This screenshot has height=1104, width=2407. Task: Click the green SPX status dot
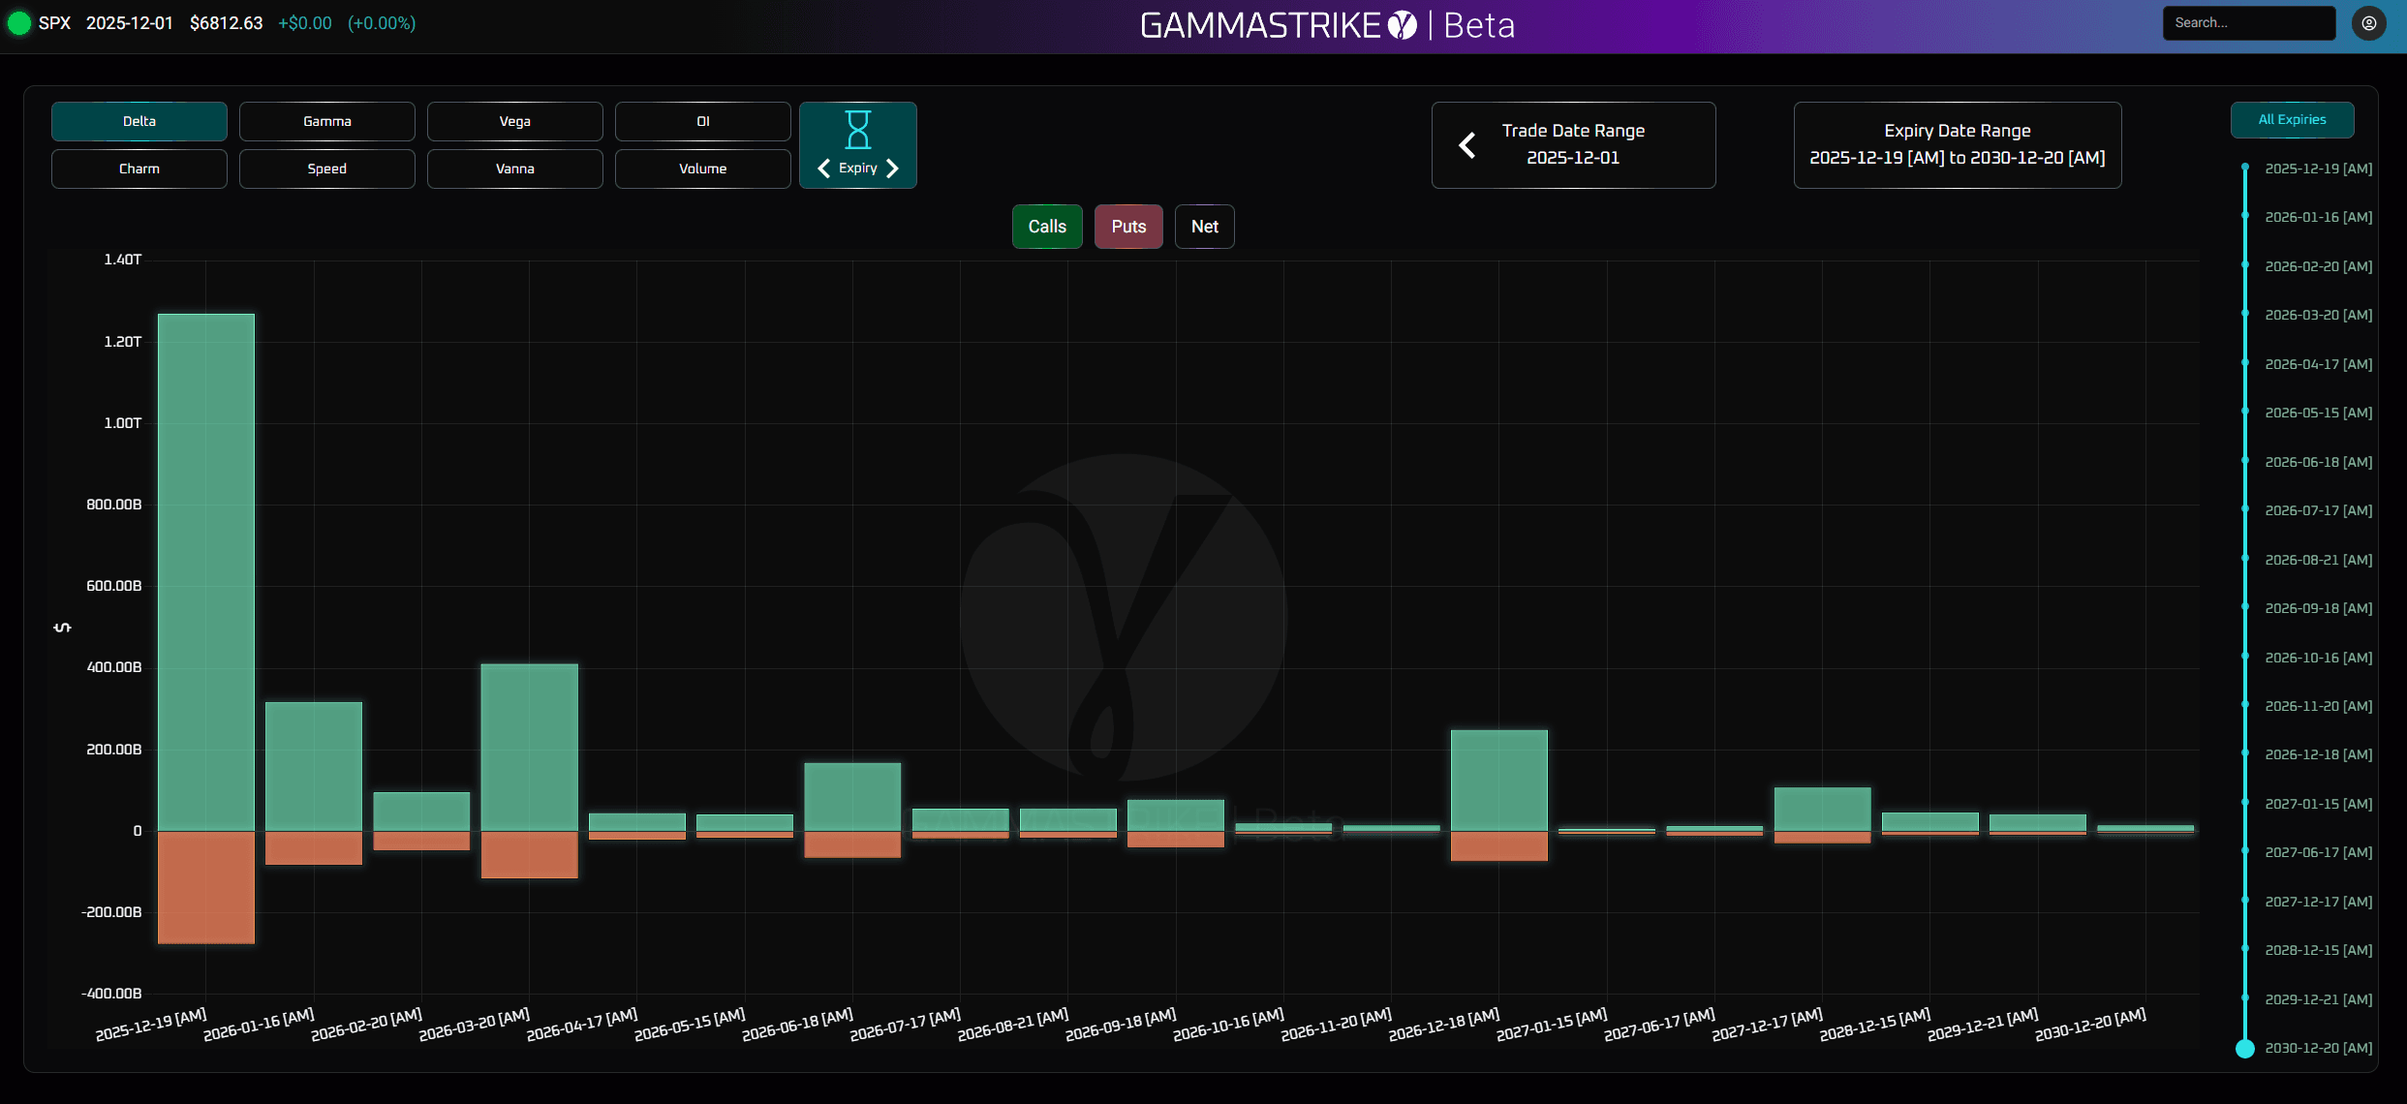[18, 23]
